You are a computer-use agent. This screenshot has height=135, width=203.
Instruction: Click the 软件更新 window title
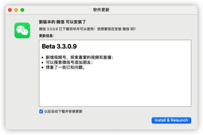tap(101, 10)
